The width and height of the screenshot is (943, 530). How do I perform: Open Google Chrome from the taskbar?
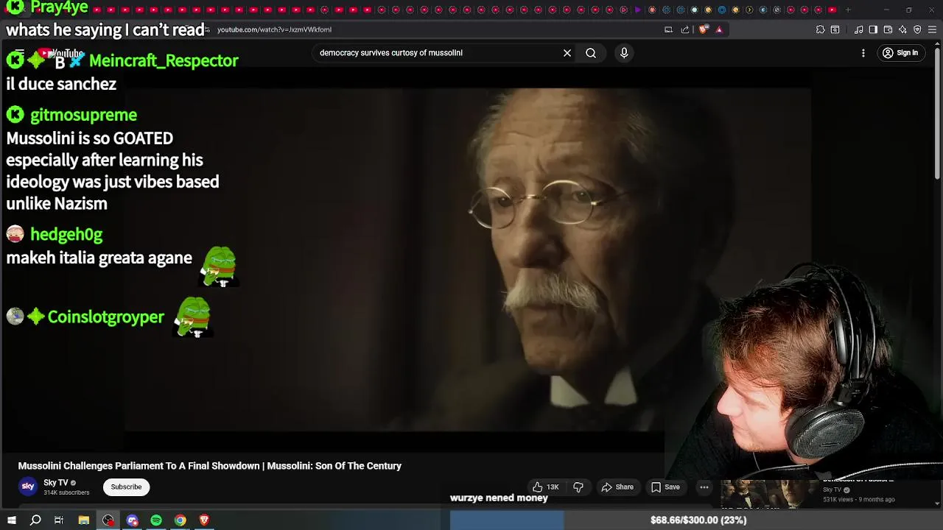click(180, 520)
